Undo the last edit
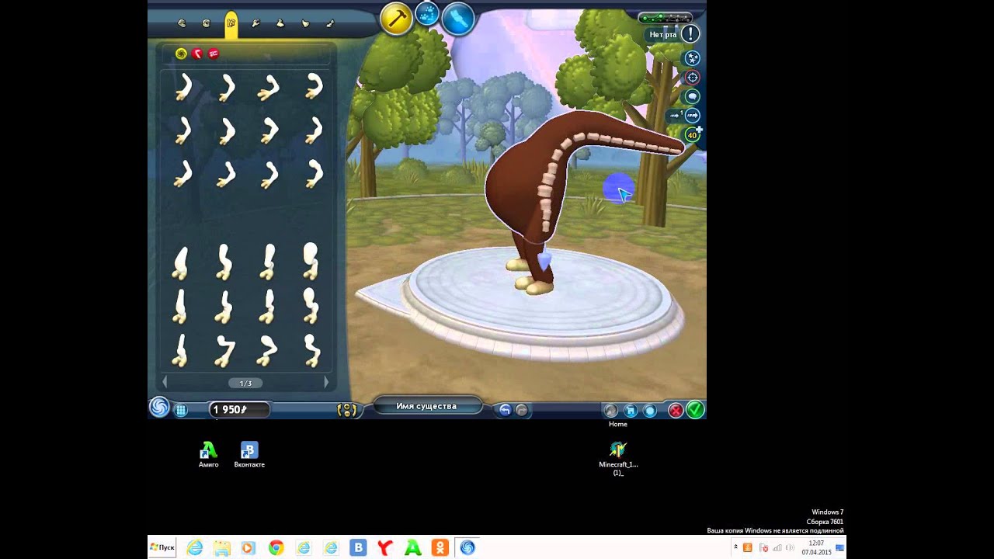The width and height of the screenshot is (994, 559). coord(505,410)
